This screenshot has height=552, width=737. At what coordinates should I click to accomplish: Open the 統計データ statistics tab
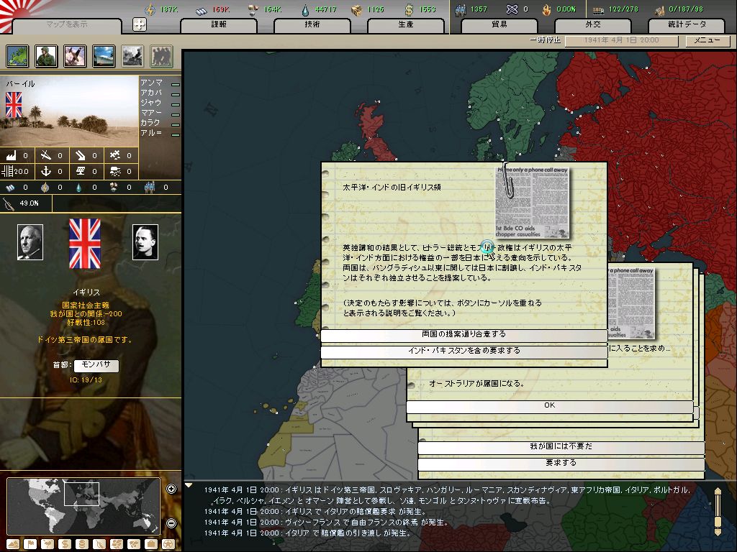click(687, 24)
